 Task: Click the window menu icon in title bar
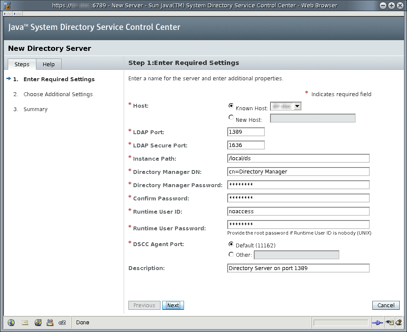(x=7, y=5)
